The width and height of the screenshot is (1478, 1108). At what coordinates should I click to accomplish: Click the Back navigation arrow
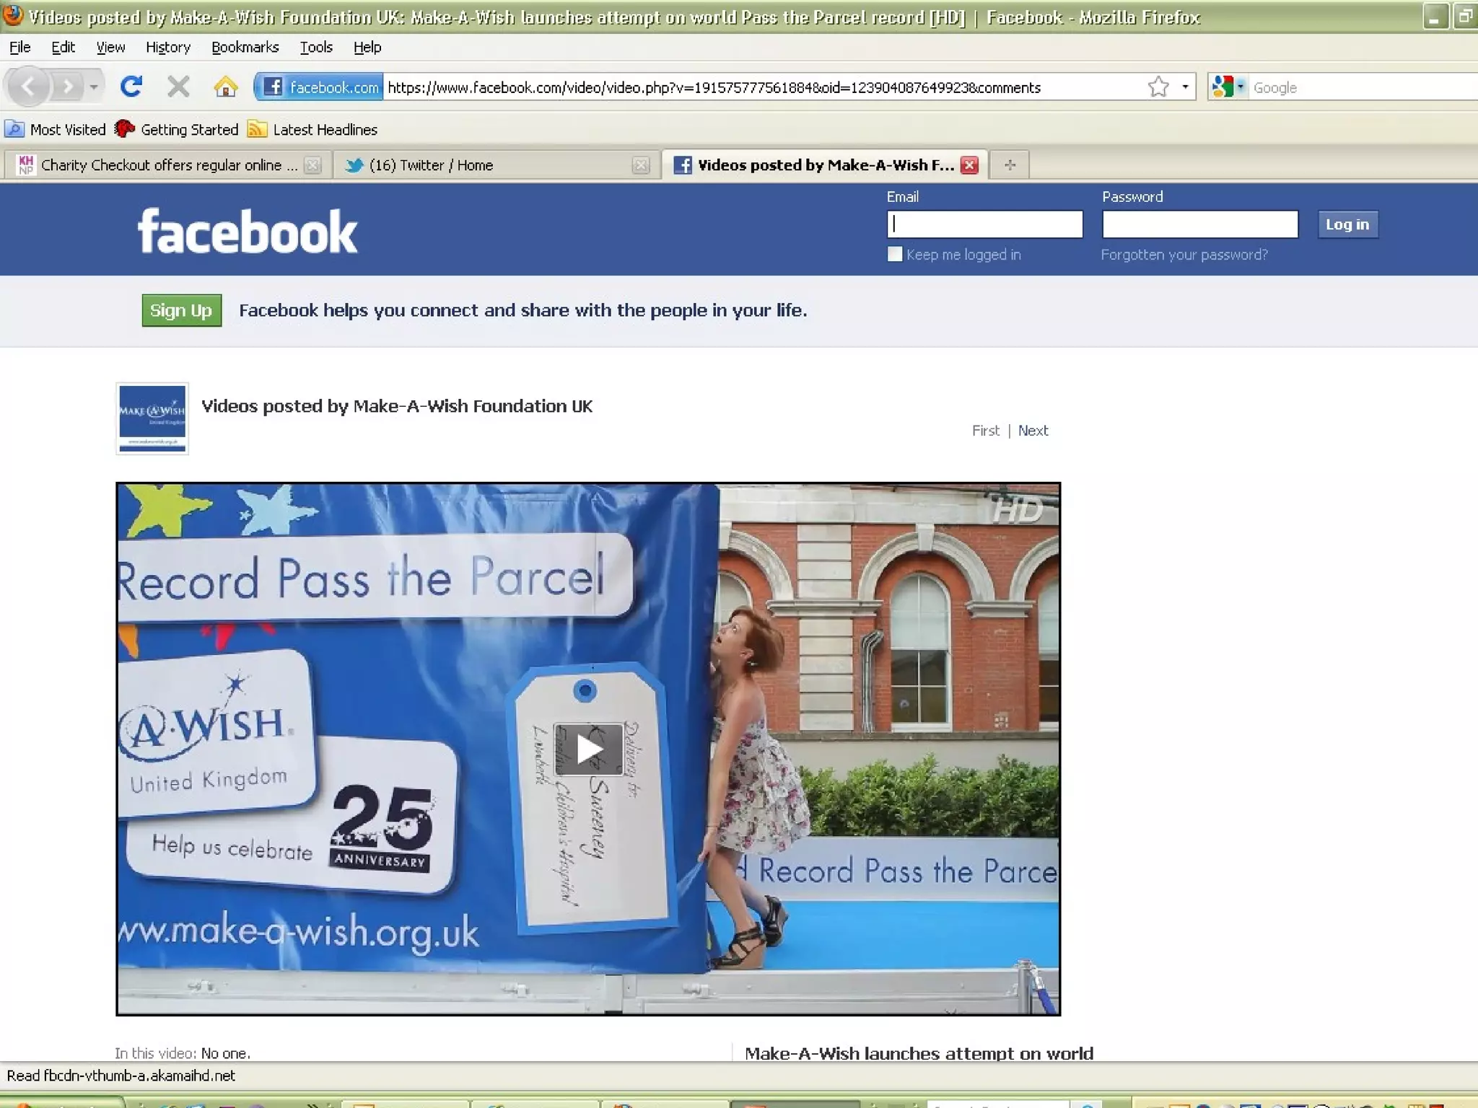(27, 87)
